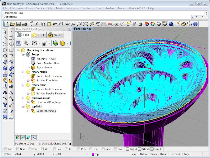Check the Quad osnap checkbox
This screenshot has height=158, width=210.
tap(103, 149)
